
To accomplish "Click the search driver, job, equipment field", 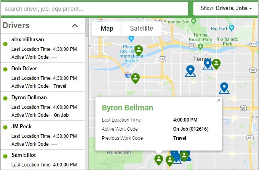I will (94, 8).
